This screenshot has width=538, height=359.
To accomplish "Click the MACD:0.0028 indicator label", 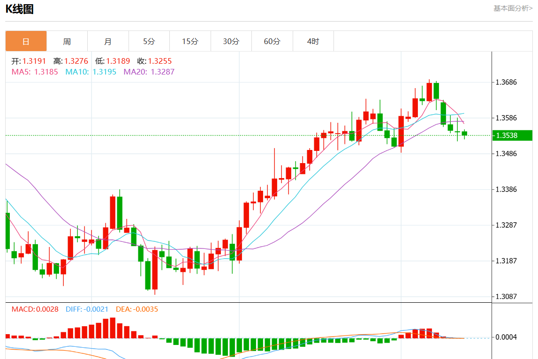I will coord(35,309).
